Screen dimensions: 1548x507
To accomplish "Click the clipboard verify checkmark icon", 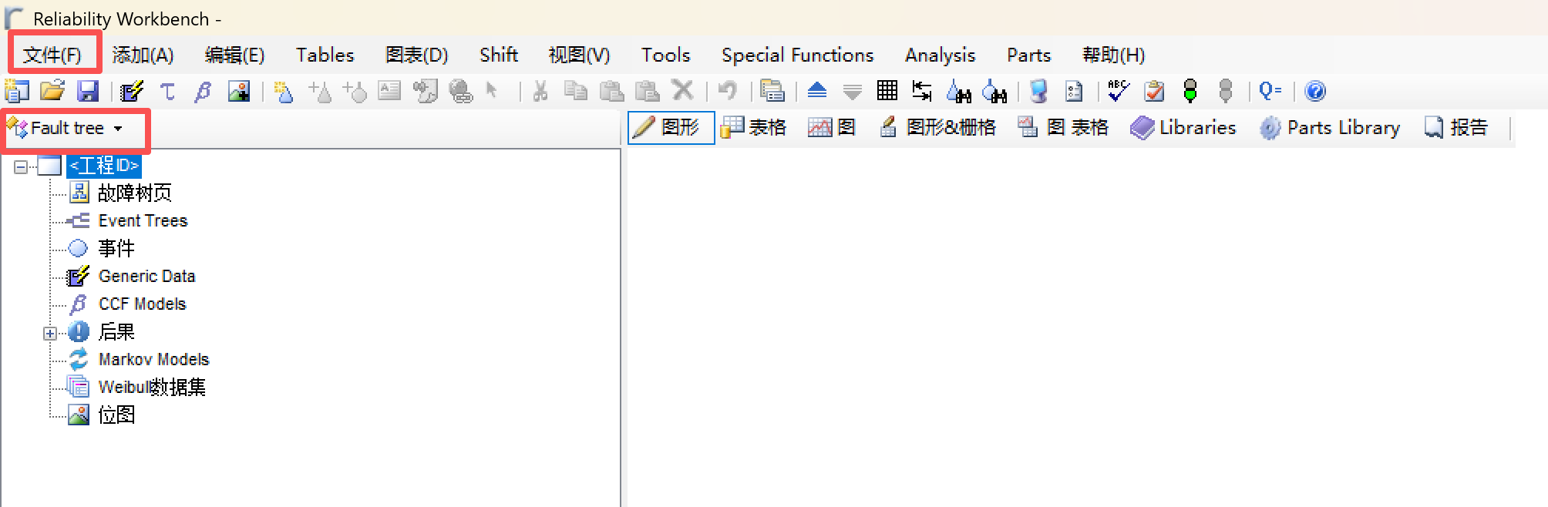I will 1154,92.
